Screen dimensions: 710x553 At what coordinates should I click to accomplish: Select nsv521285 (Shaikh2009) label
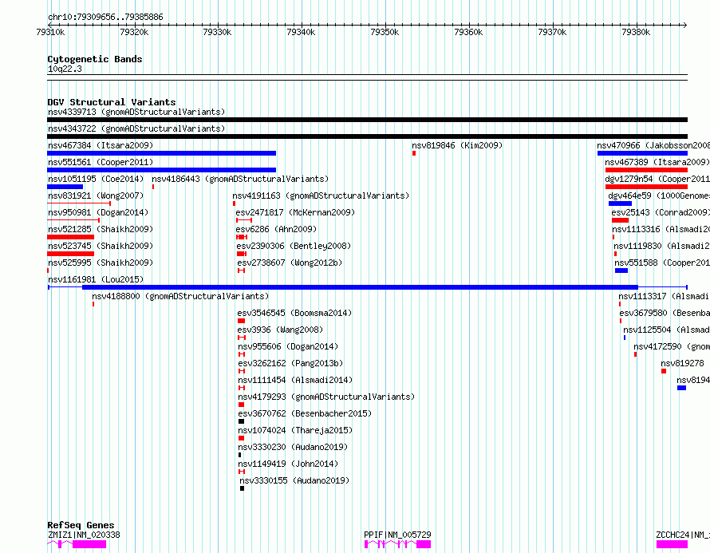101,229
